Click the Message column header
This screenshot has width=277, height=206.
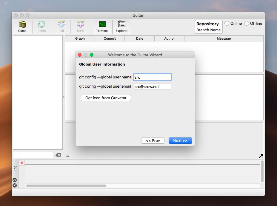pos(224,38)
